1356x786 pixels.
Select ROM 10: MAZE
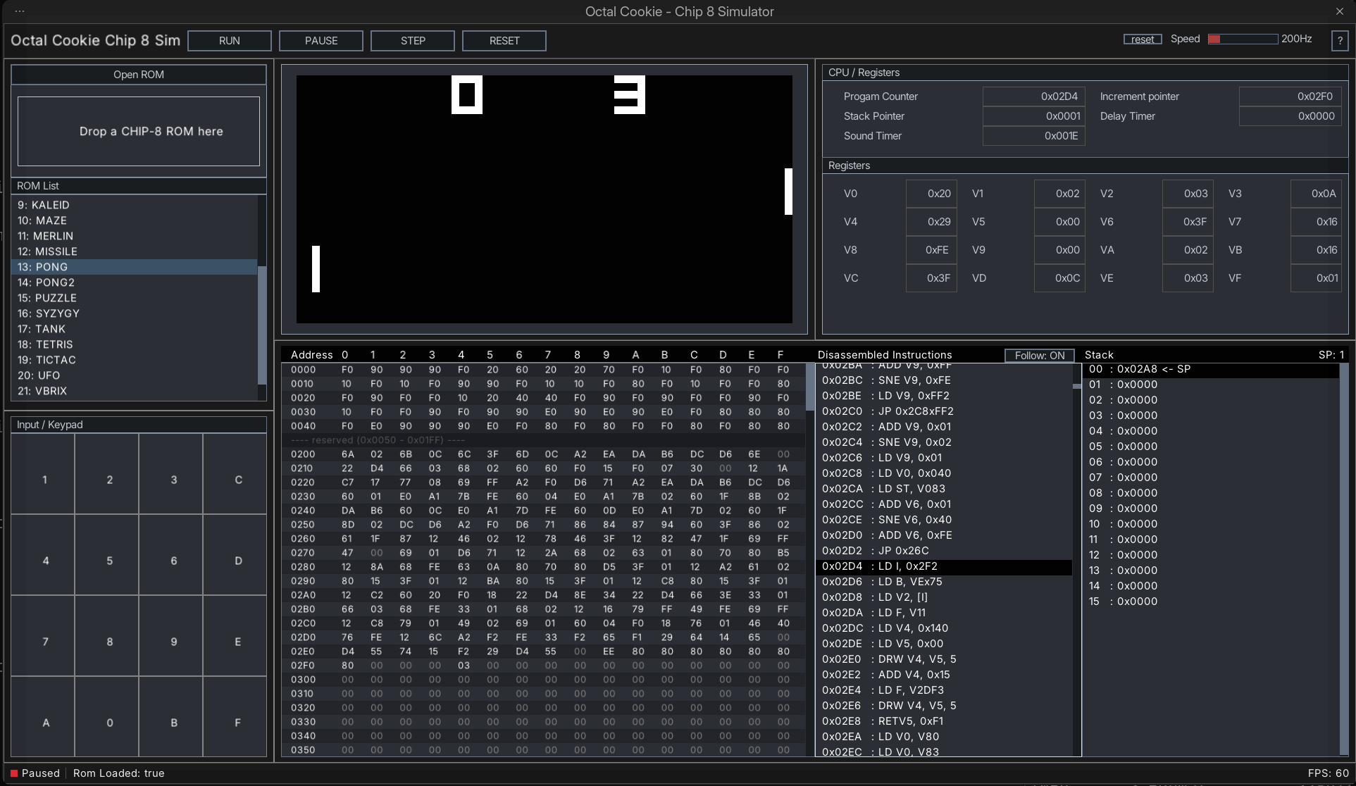[135, 220]
